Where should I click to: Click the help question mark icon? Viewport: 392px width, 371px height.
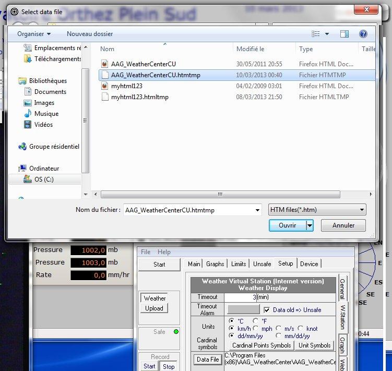363,34
